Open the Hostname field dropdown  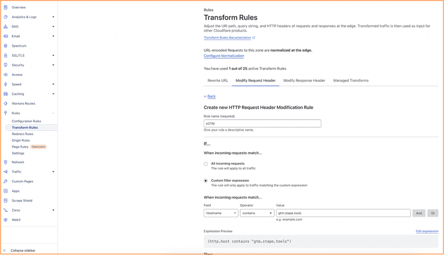[x=221, y=213]
